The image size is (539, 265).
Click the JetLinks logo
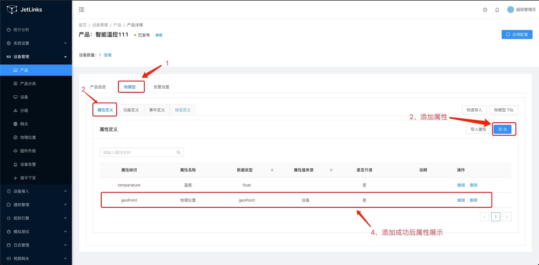point(24,10)
